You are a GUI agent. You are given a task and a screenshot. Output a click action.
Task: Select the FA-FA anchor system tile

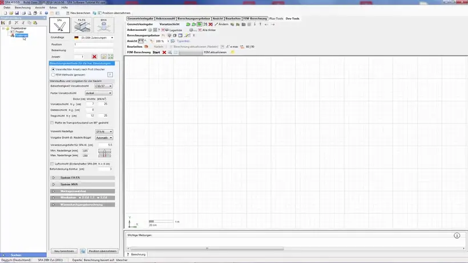82,25
